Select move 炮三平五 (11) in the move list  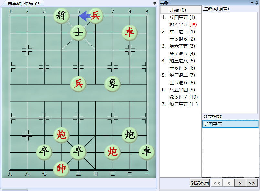point(179,104)
